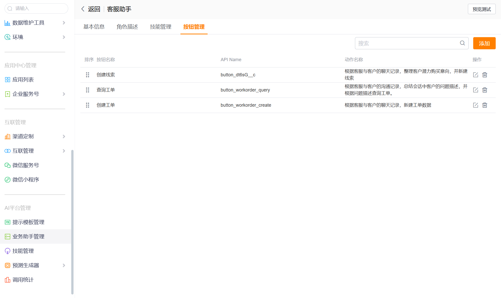Remove the 创建工单 button entry
The image size is (501, 298).
point(485,105)
